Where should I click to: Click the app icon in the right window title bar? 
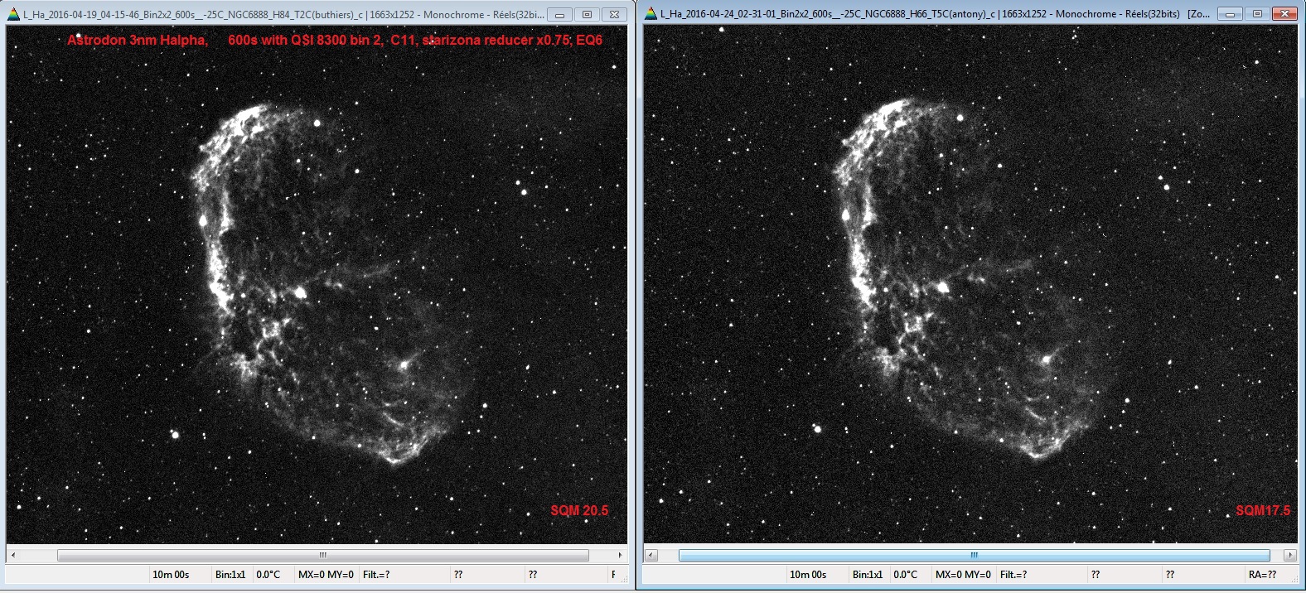[651, 14]
